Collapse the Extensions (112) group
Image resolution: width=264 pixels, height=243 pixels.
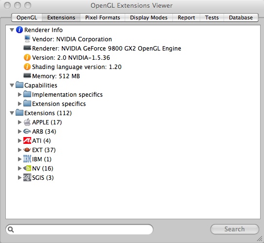pos(12,113)
